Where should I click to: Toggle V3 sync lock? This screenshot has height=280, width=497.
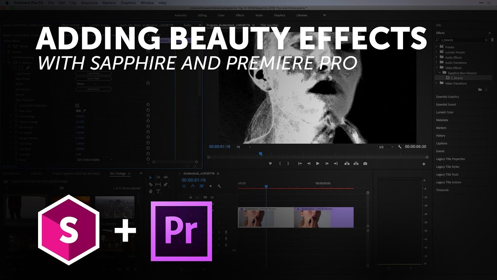coord(204,197)
